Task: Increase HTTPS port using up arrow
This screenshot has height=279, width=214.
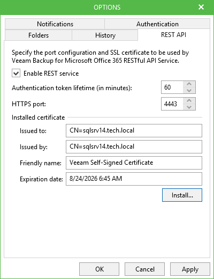Action: tap(189, 101)
